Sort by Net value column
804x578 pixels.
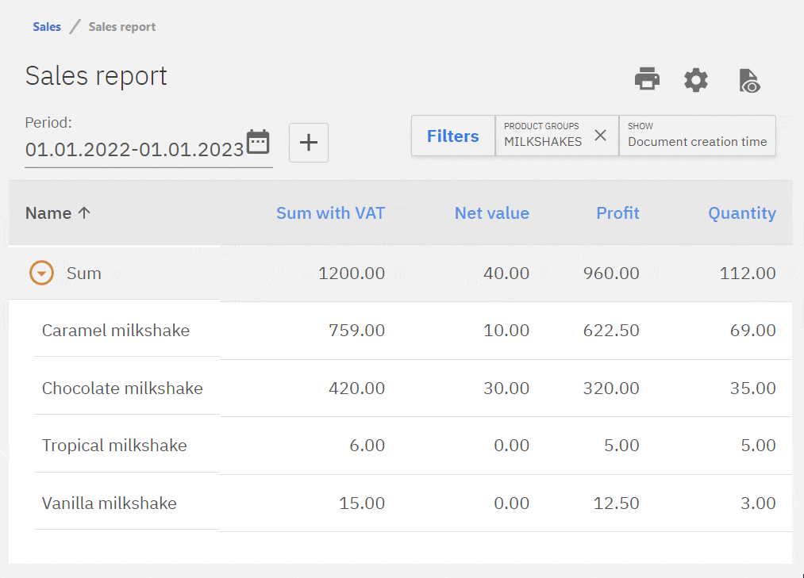[491, 213]
